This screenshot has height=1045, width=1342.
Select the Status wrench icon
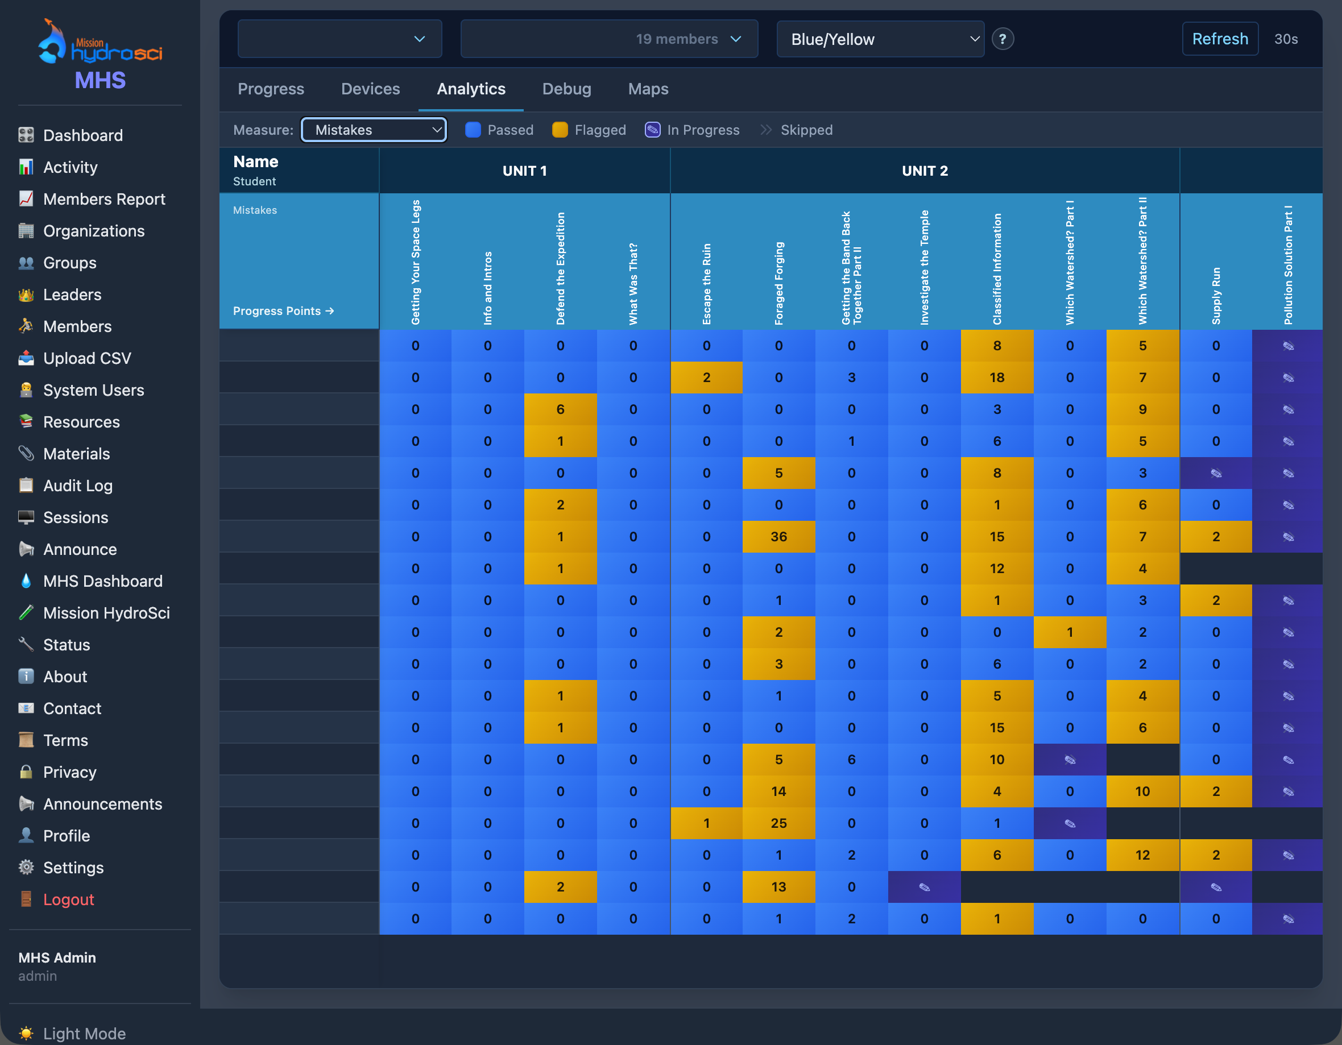pyautogui.click(x=26, y=644)
